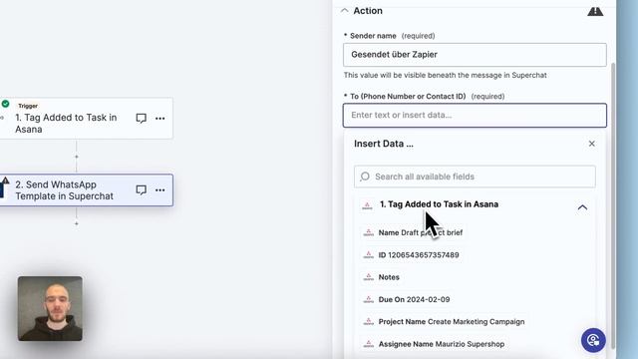Collapse the Action section chevron
Viewport: 638px width, 359px height.
point(345,11)
